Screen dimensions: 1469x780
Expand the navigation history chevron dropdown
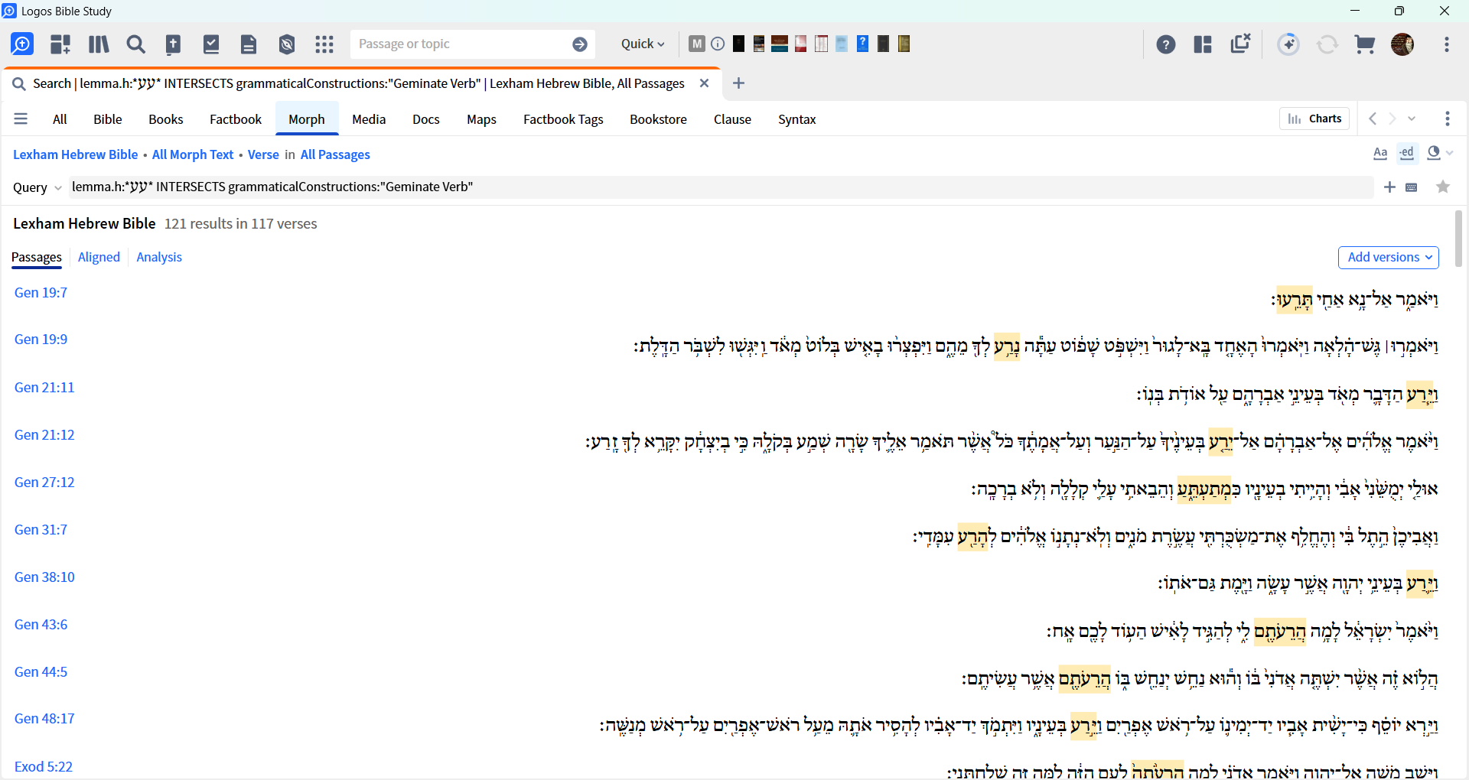(1412, 119)
